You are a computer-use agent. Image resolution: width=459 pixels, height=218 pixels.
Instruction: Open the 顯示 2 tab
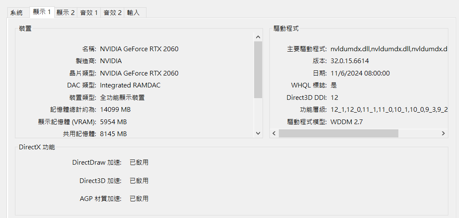(x=66, y=13)
